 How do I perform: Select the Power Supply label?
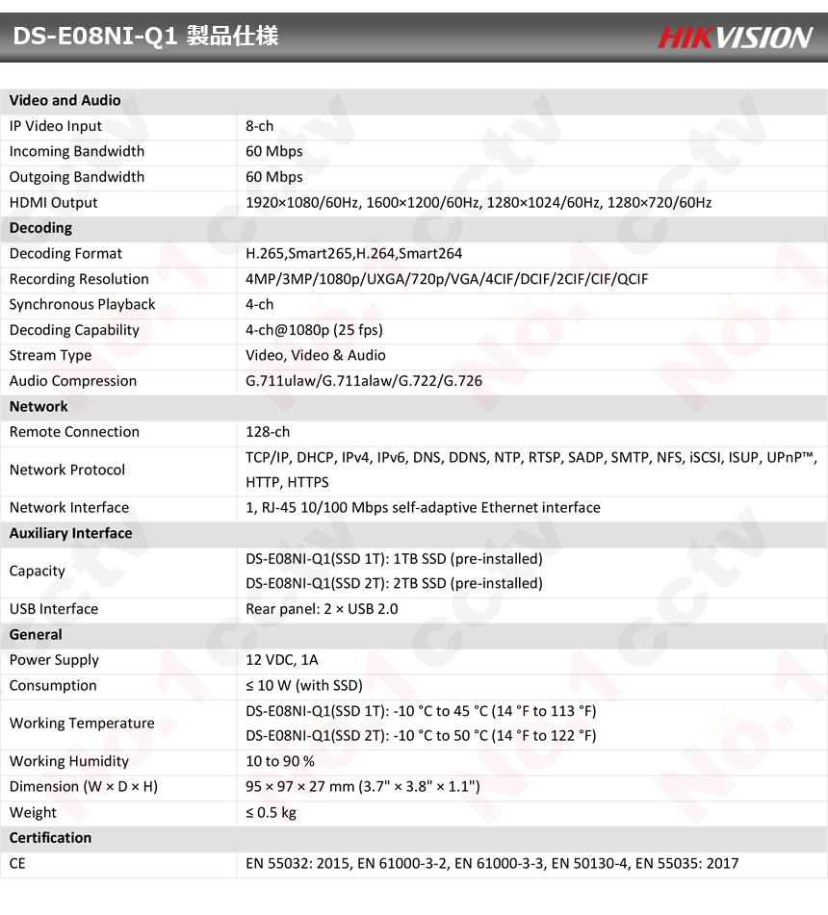coord(54,661)
